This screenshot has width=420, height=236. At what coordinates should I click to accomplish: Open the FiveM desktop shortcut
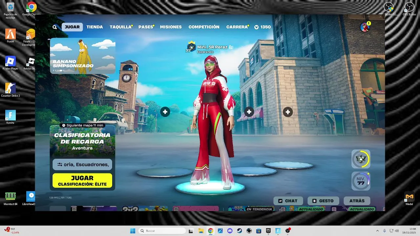(x=10, y=36)
